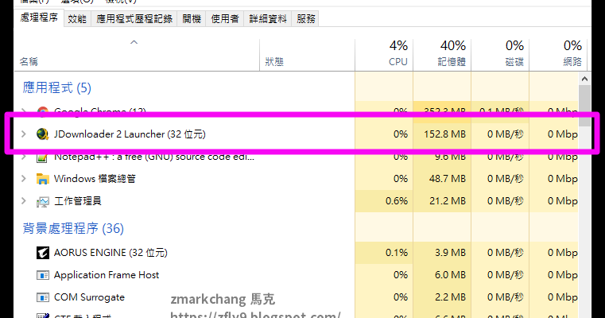Viewport: 605px width, 318px height.
Task: Select the 工作管理員 row name
Action: 78,201
